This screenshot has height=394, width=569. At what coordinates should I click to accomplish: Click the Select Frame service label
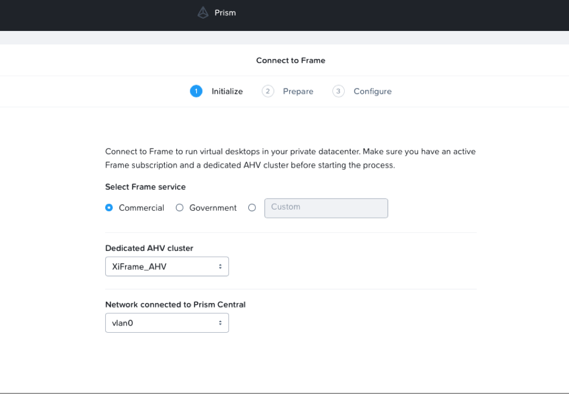coord(145,187)
